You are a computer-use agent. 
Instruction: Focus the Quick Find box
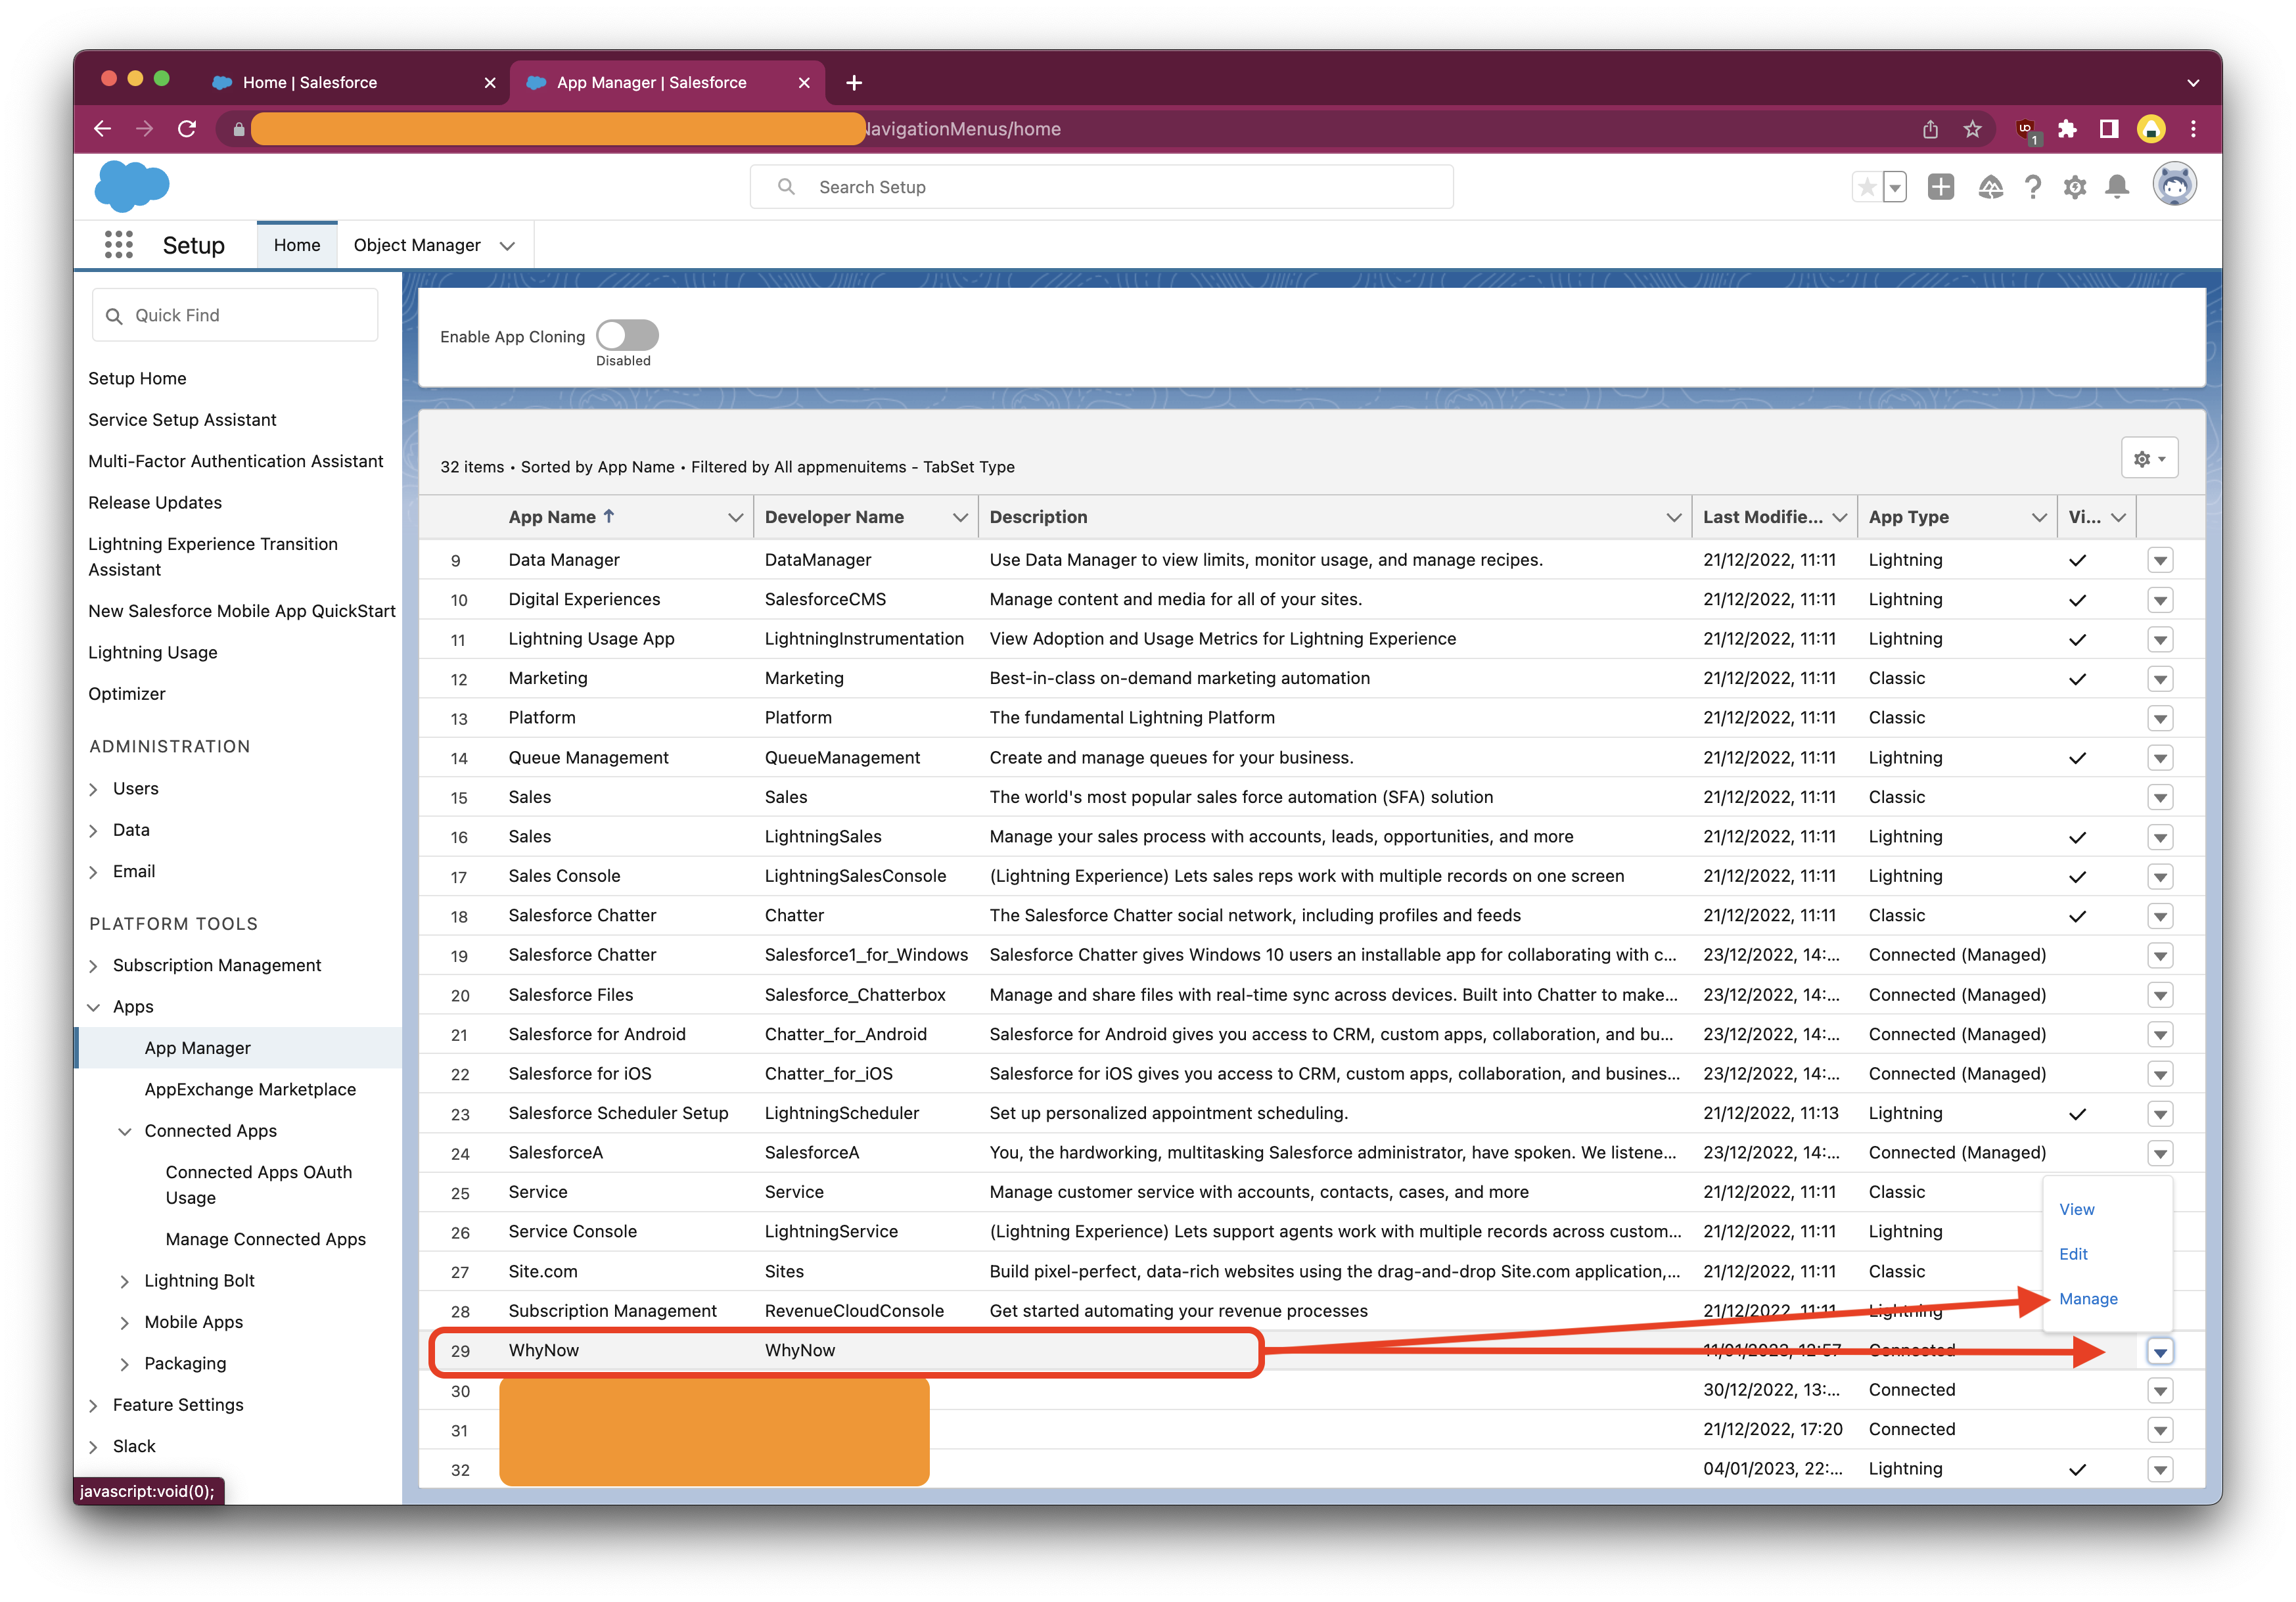(235, 315)
